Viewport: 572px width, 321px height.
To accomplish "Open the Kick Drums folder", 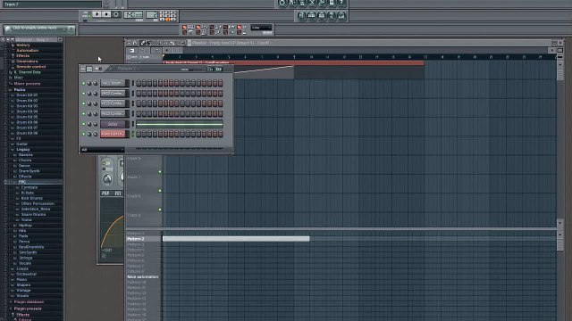I will click(x=32, y=198).
